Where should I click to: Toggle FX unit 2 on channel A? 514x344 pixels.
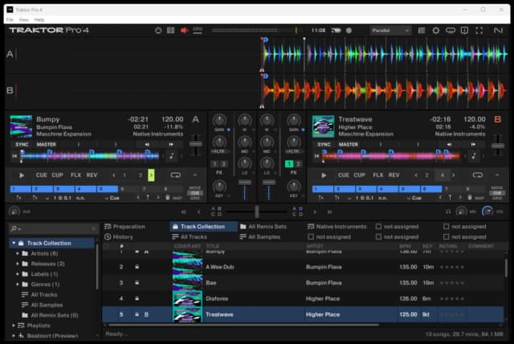224,164
